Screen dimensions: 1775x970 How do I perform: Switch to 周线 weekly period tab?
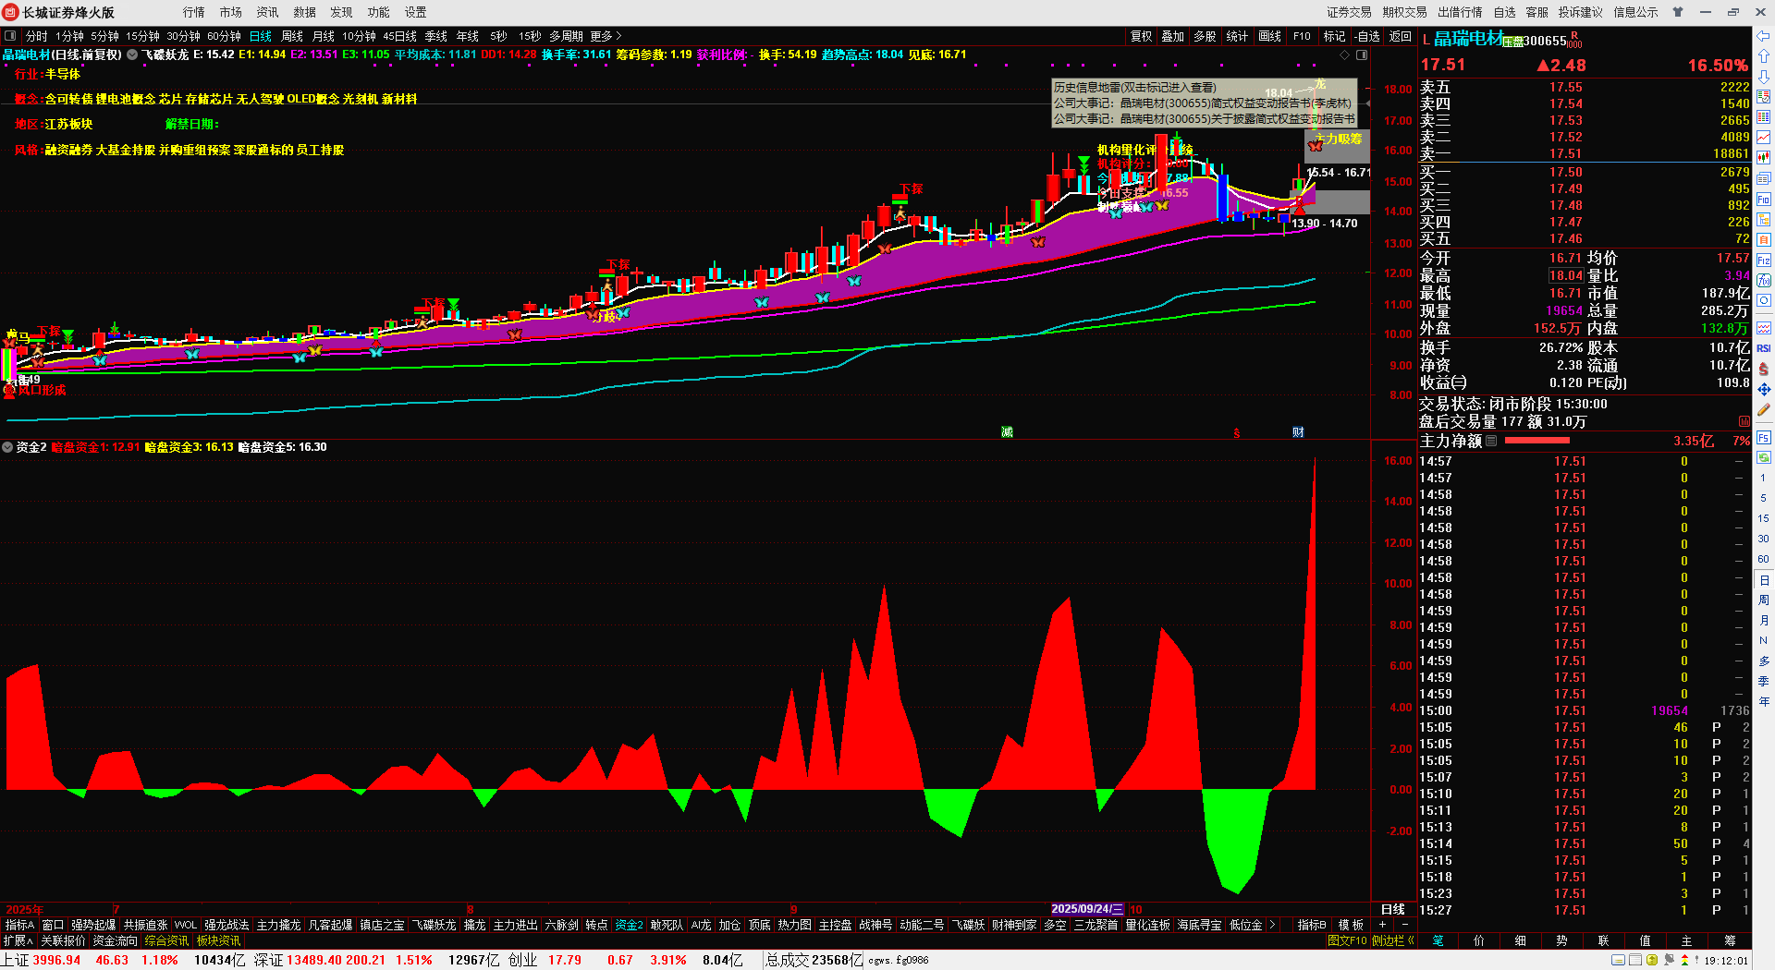point(292,36)
